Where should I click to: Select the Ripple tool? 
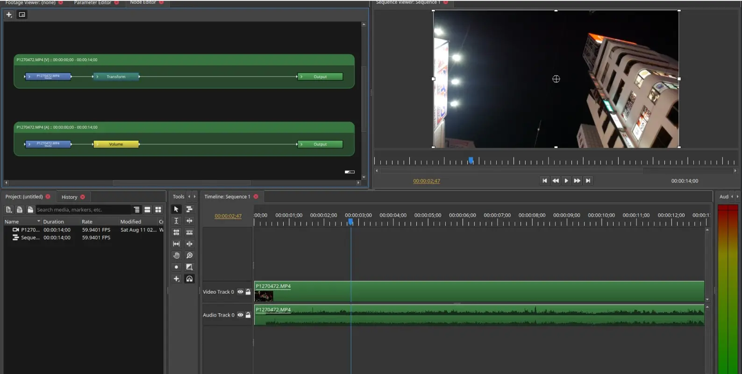click(x=189, y=221)
